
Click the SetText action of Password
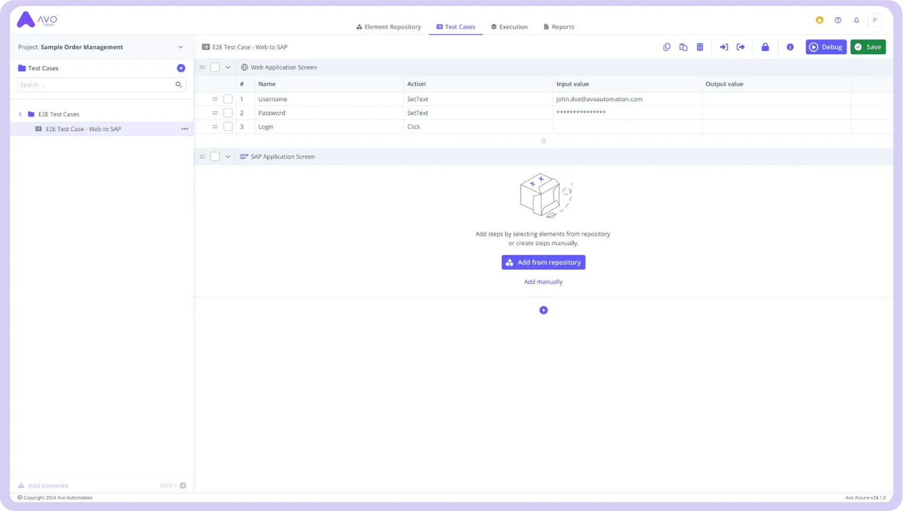pyautogui.click(x=417, y=113)
